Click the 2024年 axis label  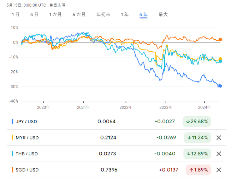[204, 107]
